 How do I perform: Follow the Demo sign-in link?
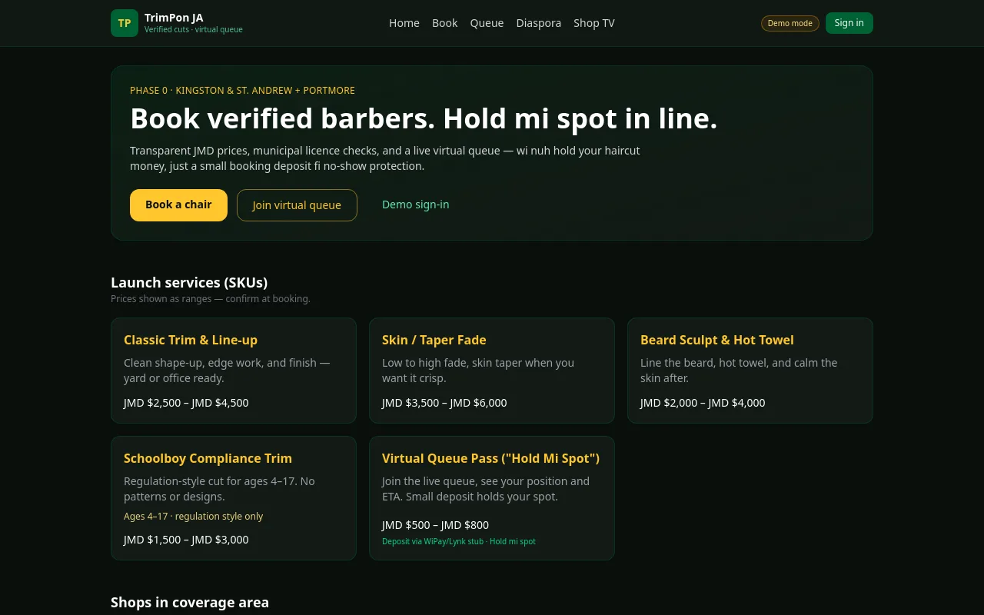pos(416,204)
